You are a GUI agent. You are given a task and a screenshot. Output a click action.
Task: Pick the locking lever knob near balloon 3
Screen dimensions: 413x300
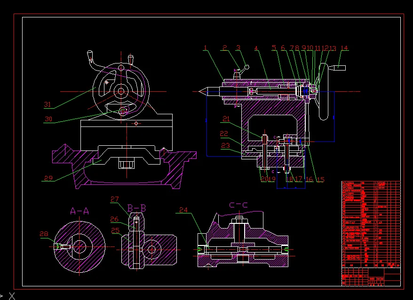click(247, 67)
